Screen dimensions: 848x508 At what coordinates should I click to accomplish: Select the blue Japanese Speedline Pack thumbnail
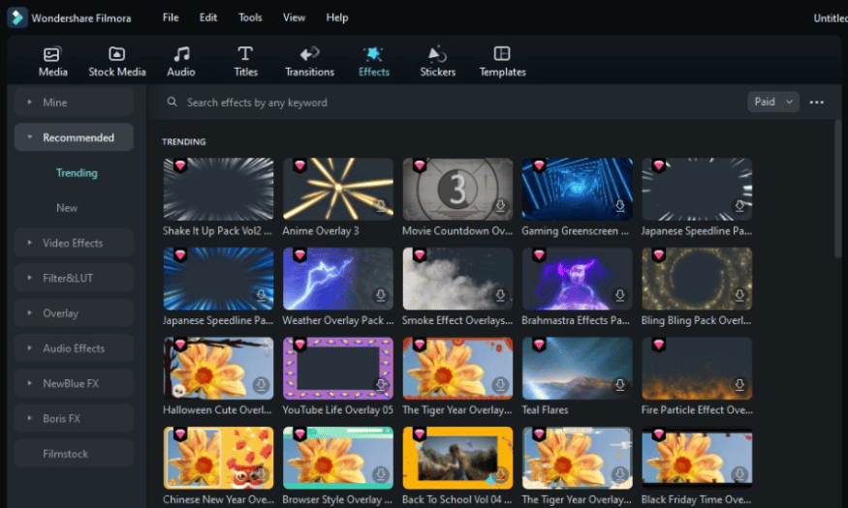[x=218, y=279]
